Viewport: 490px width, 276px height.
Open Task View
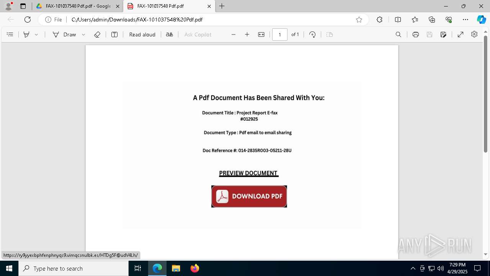[x=138, y=268]
